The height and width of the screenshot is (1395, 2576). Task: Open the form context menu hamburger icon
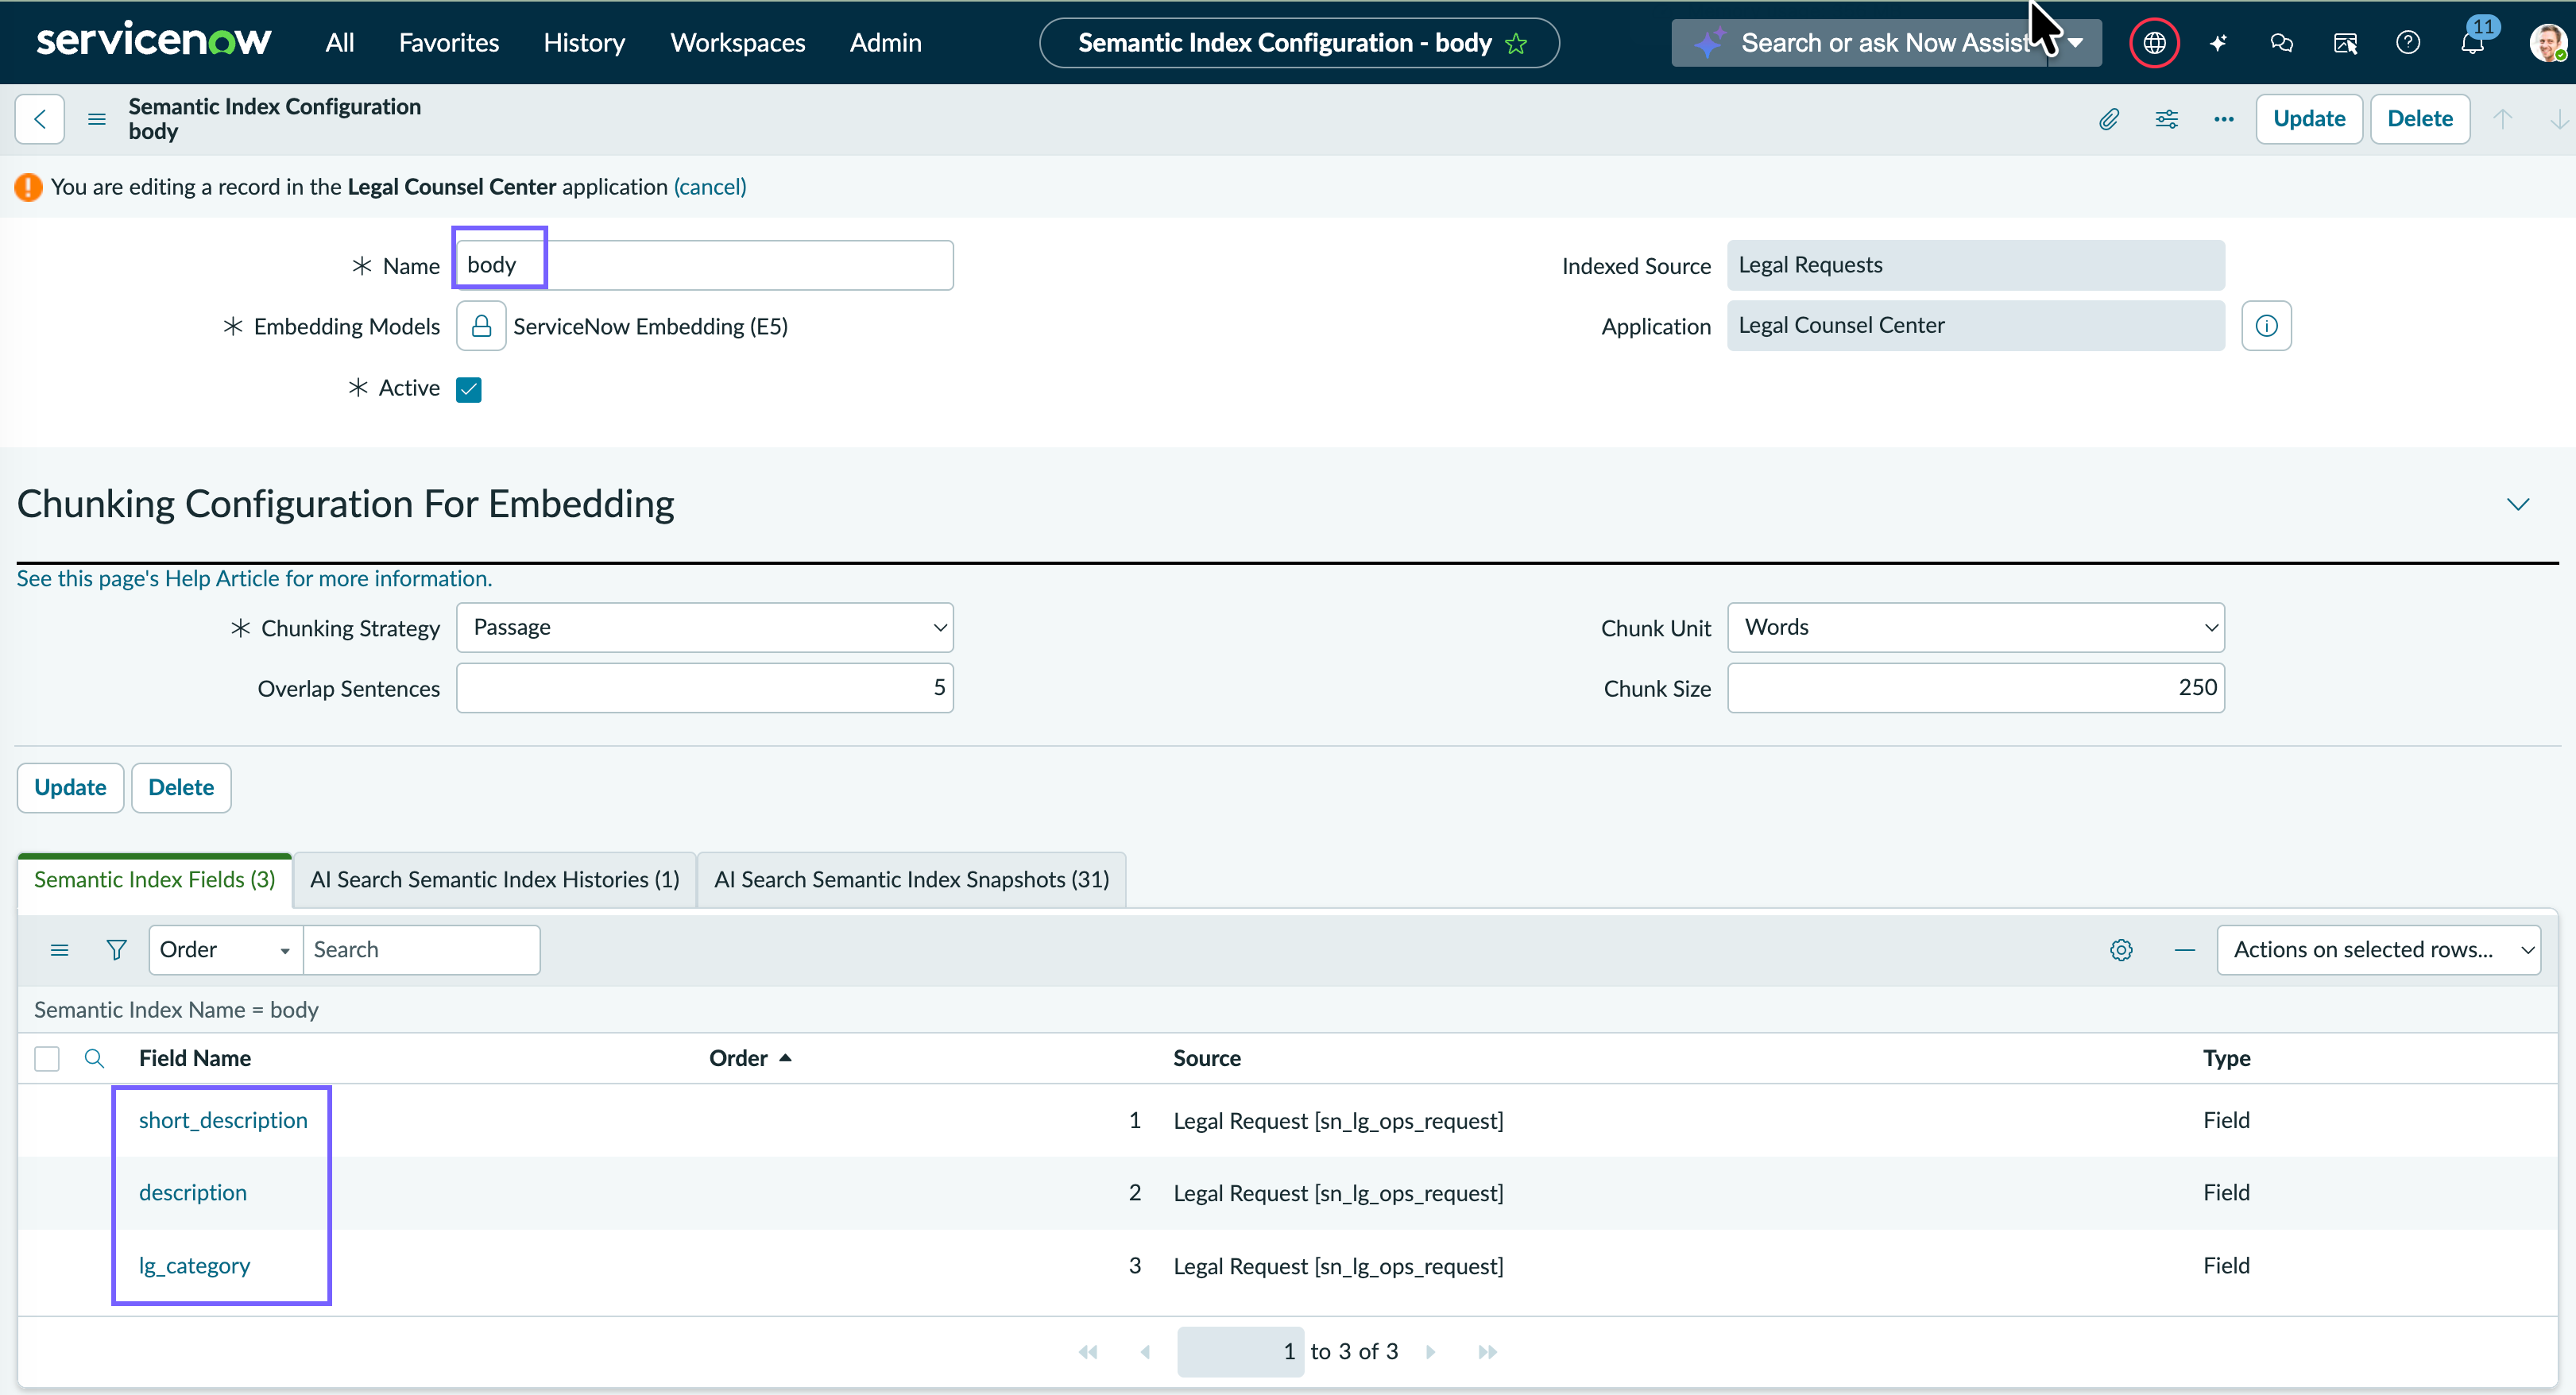[97, 119]
